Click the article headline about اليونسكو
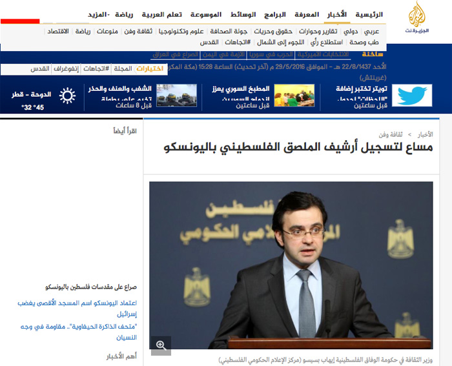 (x=298, y=148)
